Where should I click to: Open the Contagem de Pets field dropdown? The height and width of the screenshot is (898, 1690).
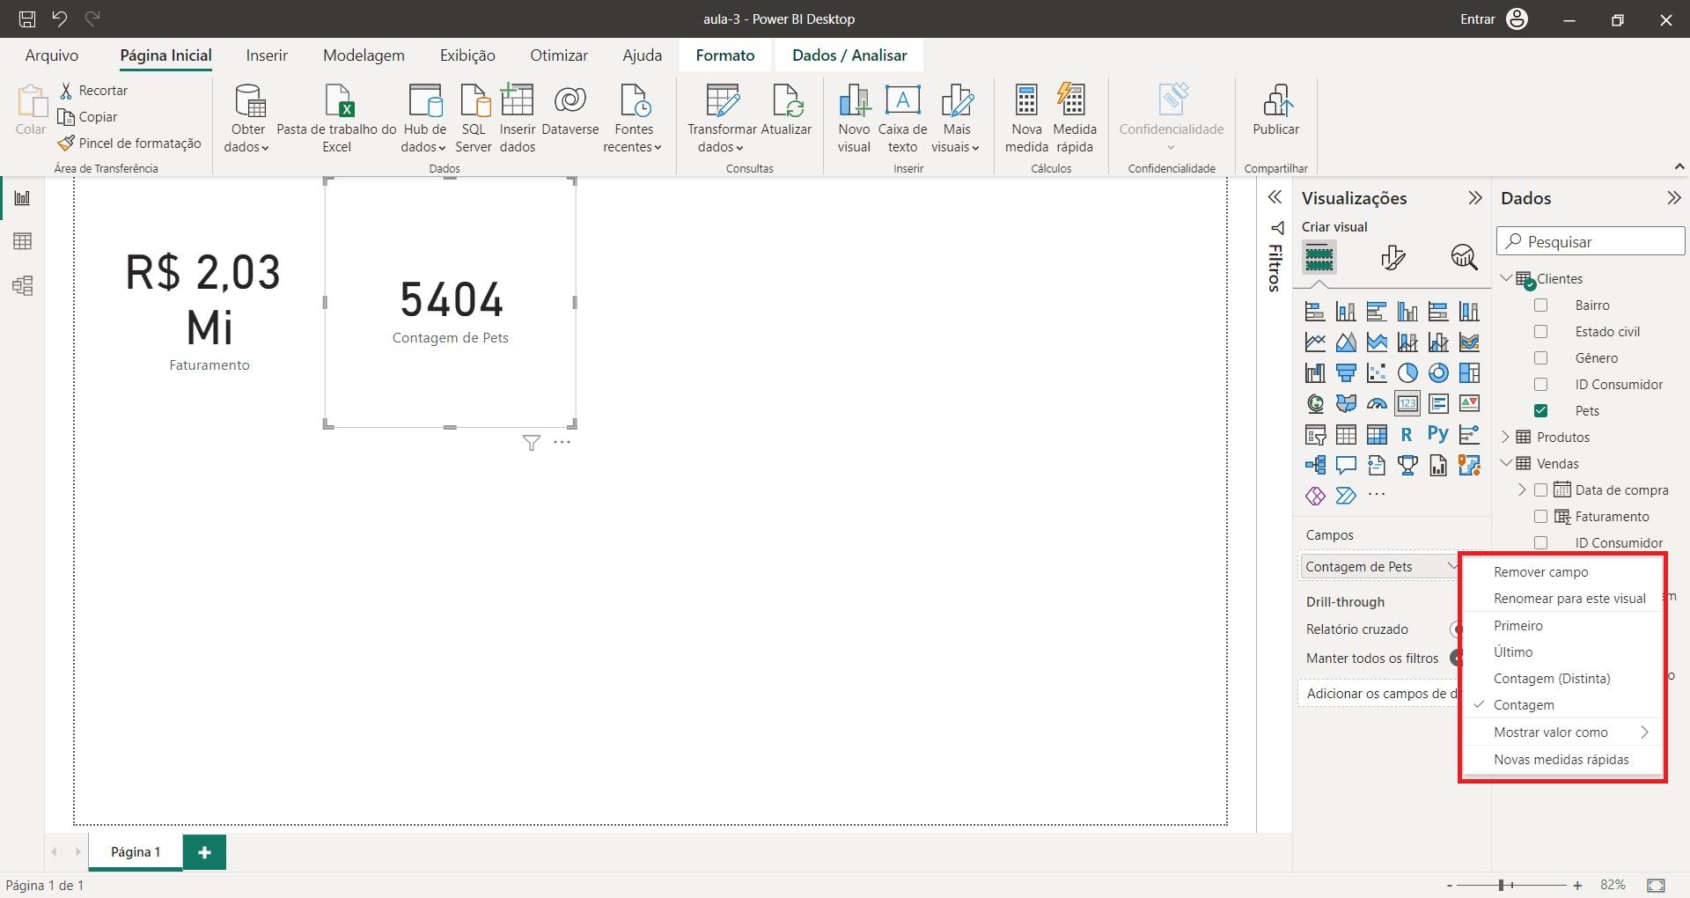pyautogui.click(x=1452, y=566)
